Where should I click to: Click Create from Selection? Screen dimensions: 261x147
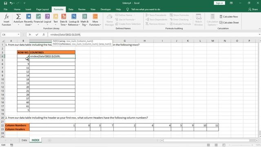(128, 24)
